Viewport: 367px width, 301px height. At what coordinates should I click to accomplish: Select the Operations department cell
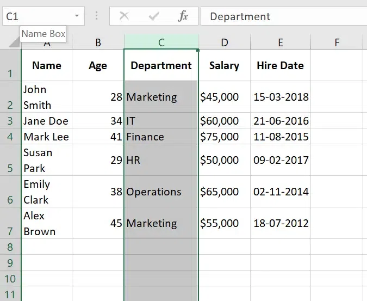161,192
